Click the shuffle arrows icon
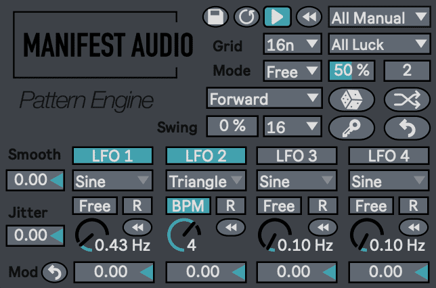This screenshot has height=288, width=436. point(407,99)
